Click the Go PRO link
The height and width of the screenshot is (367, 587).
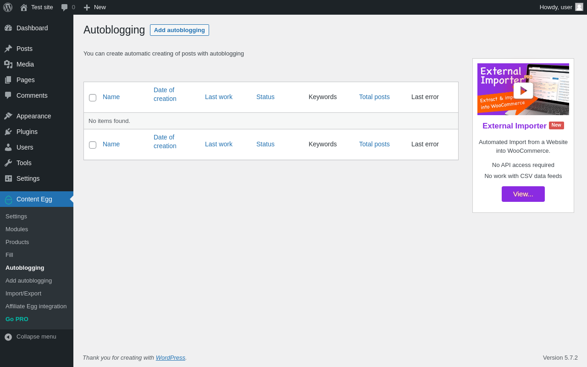[17, 319]
